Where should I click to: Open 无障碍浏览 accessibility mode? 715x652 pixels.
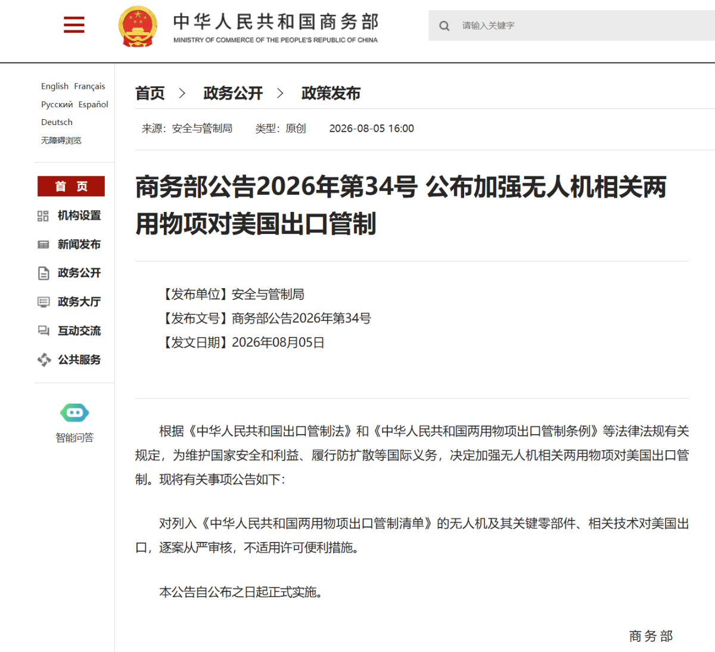click(x=61, y=141)
